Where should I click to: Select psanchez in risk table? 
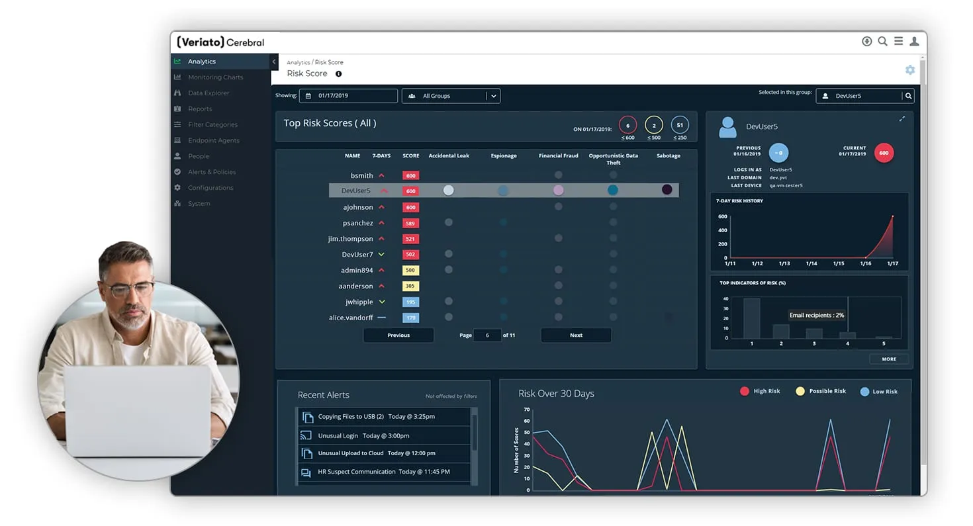point(358,223)
